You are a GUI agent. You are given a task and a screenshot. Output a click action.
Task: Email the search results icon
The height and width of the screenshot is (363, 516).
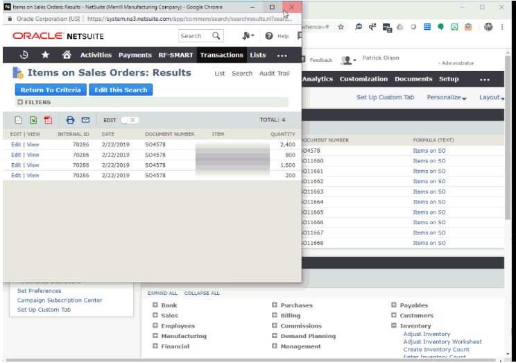tap(85, 120)
